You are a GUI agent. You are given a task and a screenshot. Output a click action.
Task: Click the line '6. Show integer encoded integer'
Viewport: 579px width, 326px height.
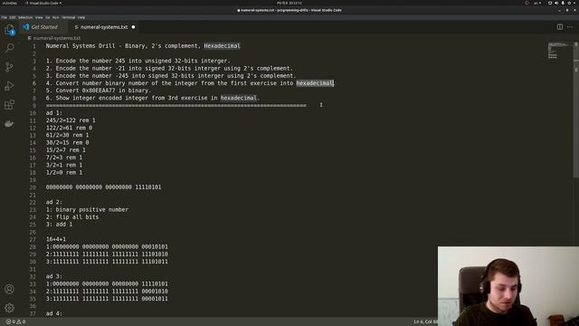pos(153,98)
